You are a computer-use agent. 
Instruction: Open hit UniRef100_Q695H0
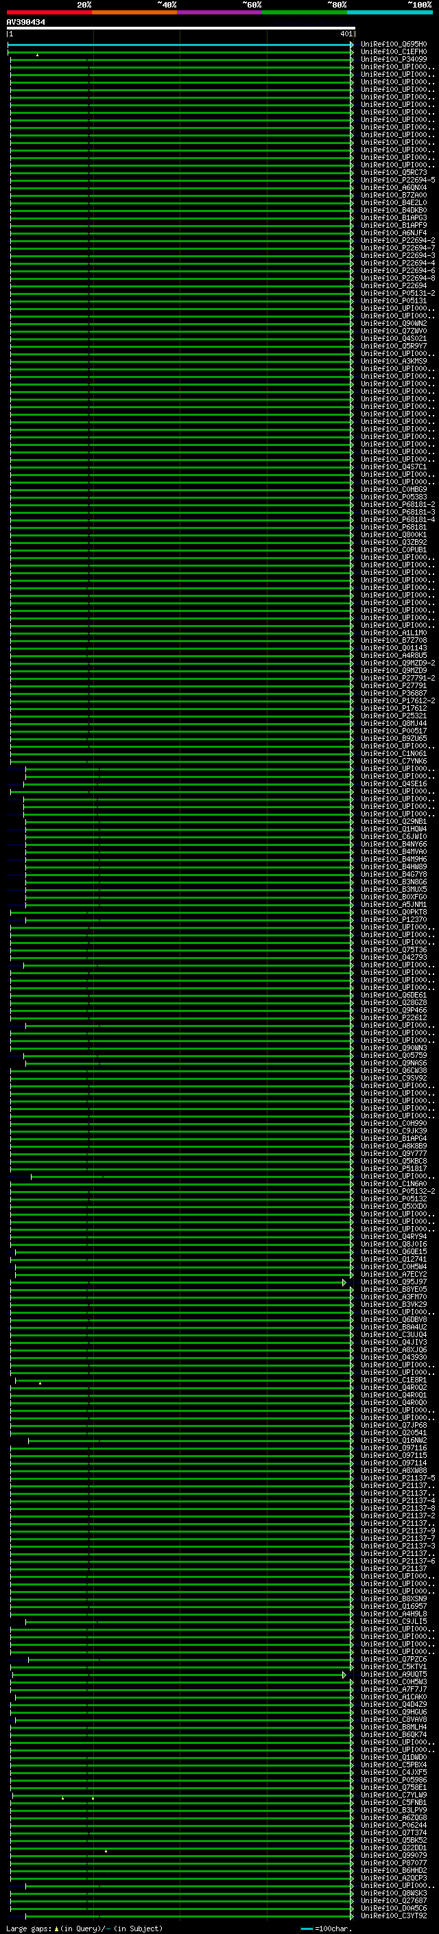point(394,45)
